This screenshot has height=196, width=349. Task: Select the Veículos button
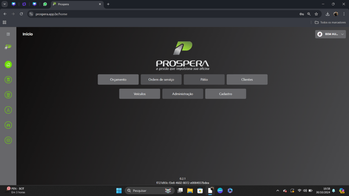(x=140, y=94)
